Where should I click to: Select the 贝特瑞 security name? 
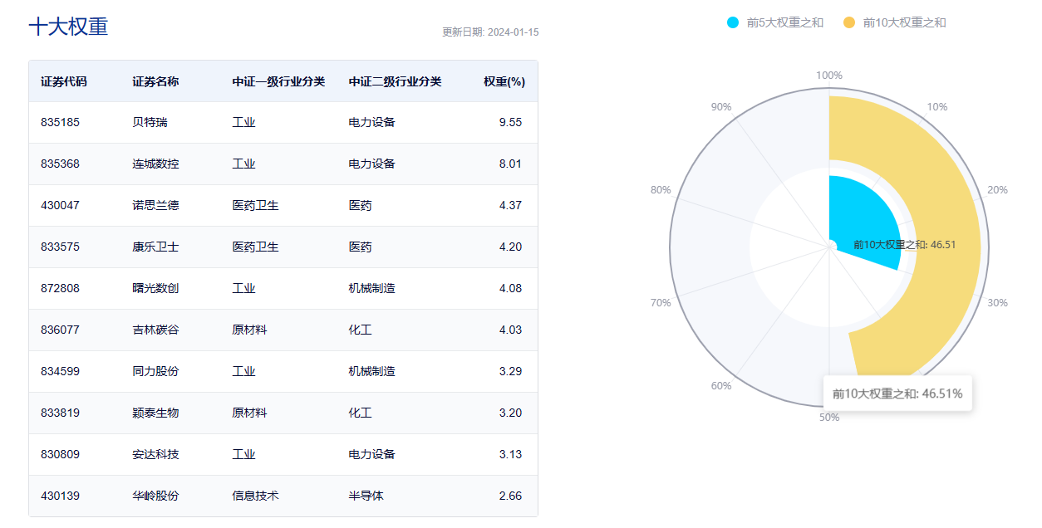coord(150,122)
